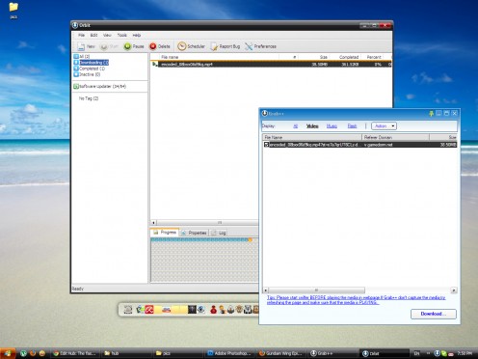Click the New download toolbar button in Orbit
This screenshot has width=478, height=359.
(87, 46)
